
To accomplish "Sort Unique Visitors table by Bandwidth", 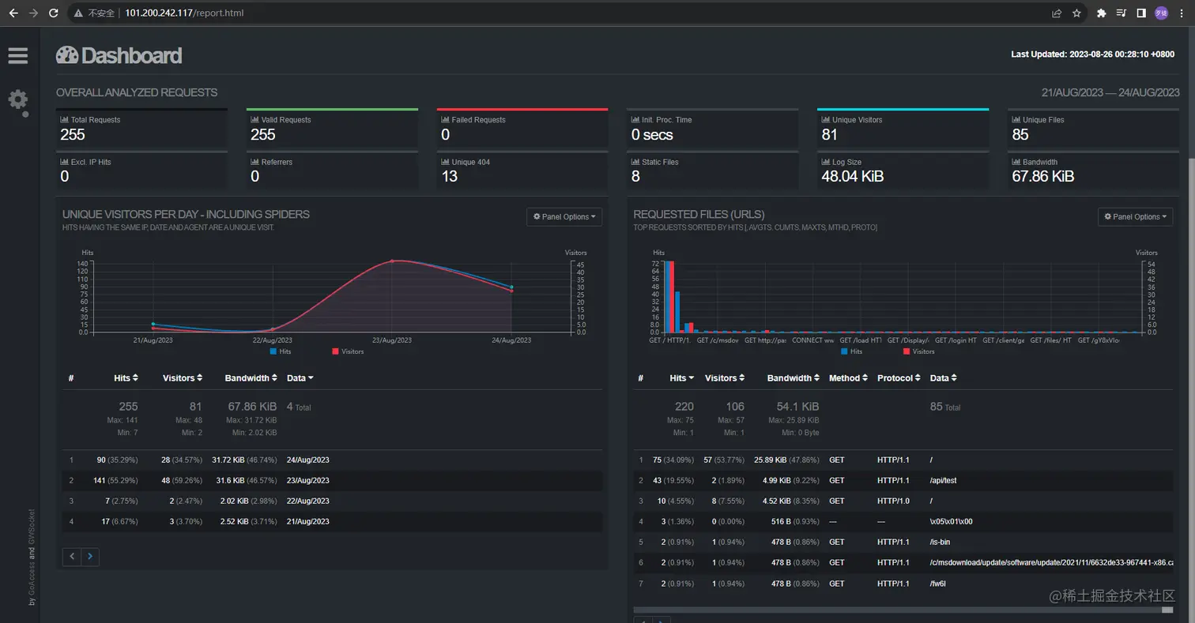I will point(251,378).
